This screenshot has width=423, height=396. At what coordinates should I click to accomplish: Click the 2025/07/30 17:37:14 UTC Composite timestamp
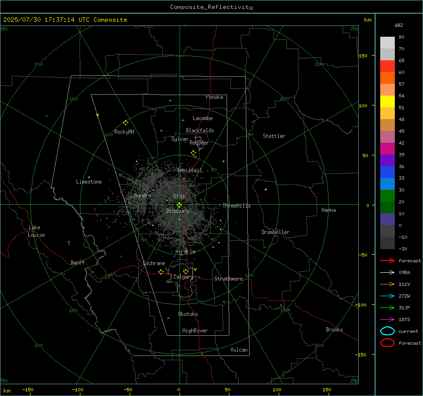pyautogui.click(x=65, y=20)
